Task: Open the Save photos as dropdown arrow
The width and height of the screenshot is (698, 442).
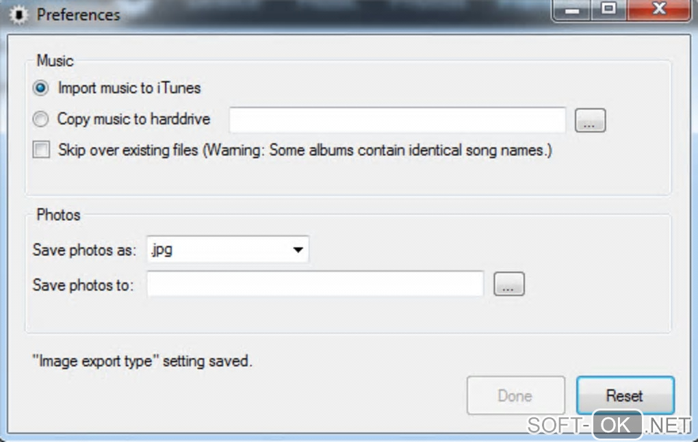Action: pos(298,250)
